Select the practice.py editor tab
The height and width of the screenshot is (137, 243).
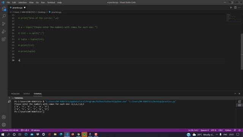[17, 8]
